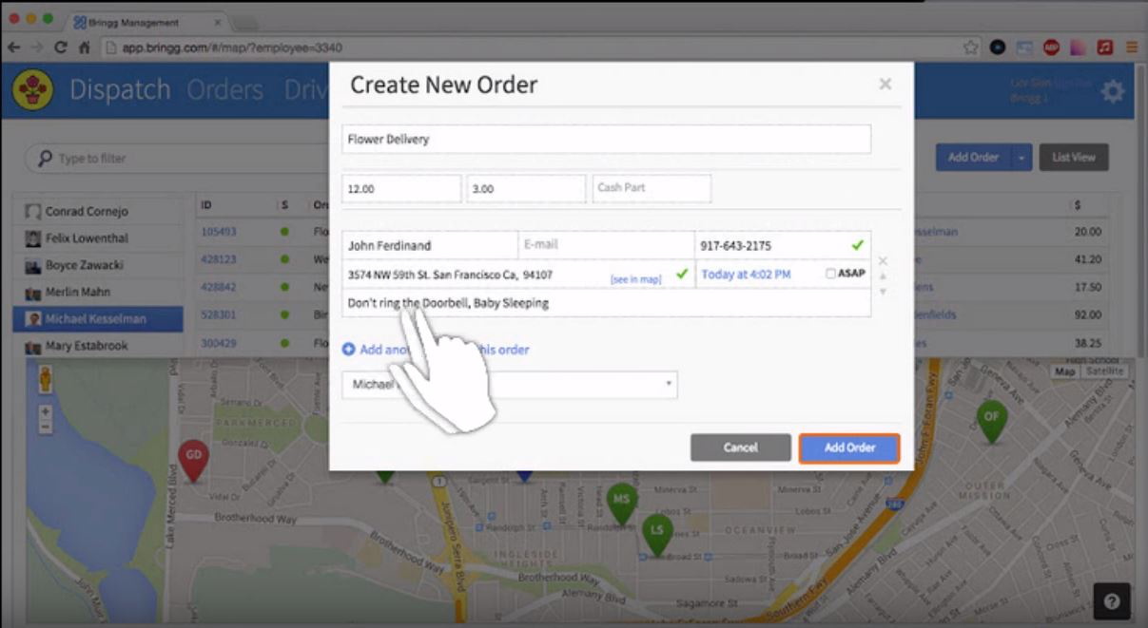Click the plus icon to add another waypoint
1148x628 pixels.
click(348, 350)
